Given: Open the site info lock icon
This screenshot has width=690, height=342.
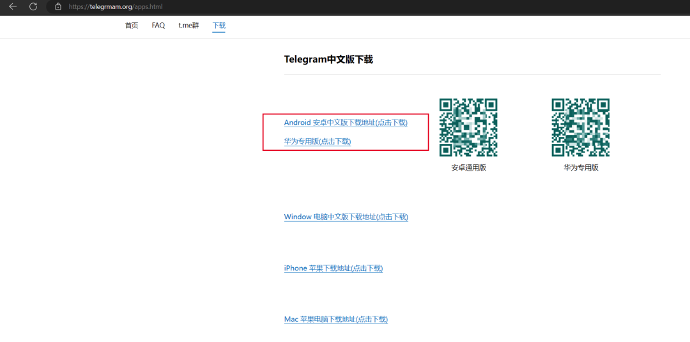Looking at the screenshot, I should tap(57, 6).
